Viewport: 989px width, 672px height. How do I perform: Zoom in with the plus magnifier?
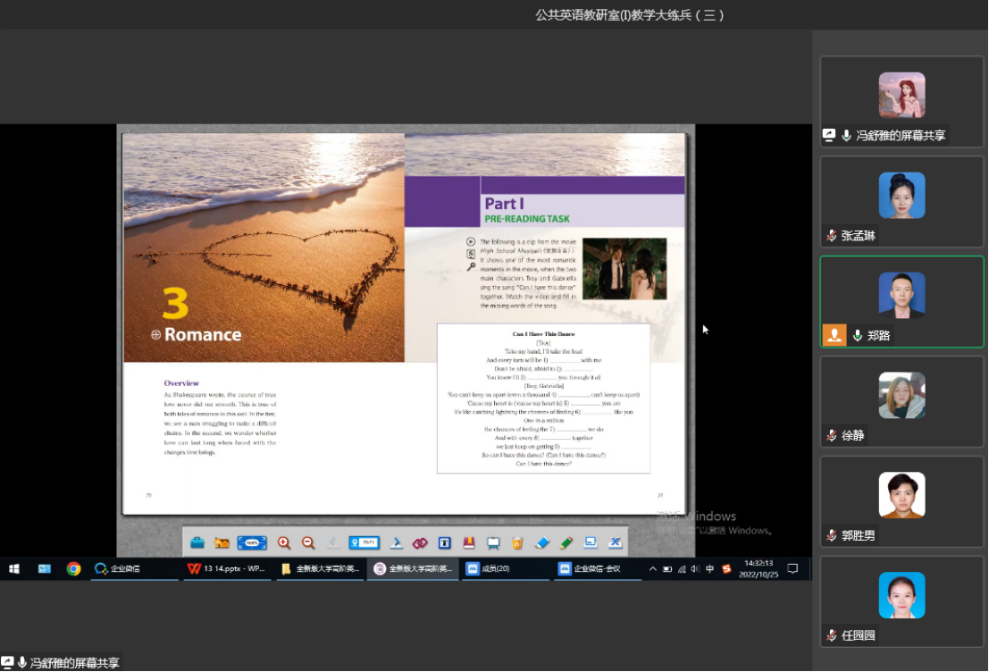point(284,542)
